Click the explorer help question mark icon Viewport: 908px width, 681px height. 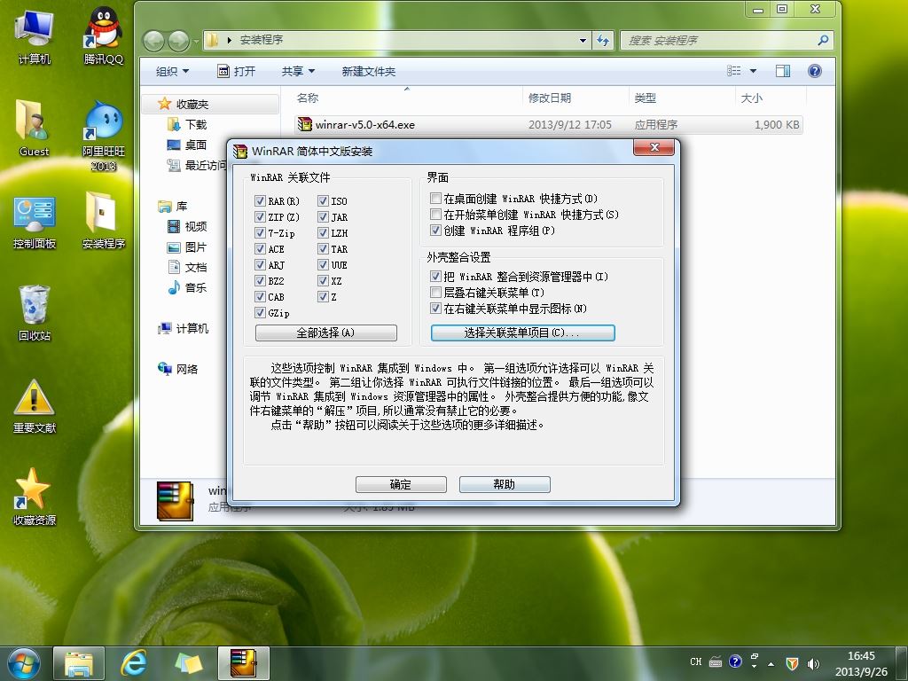814,71
